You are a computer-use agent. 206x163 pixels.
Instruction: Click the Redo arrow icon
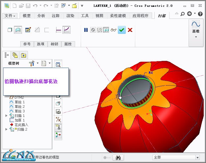tap(46, 6)
